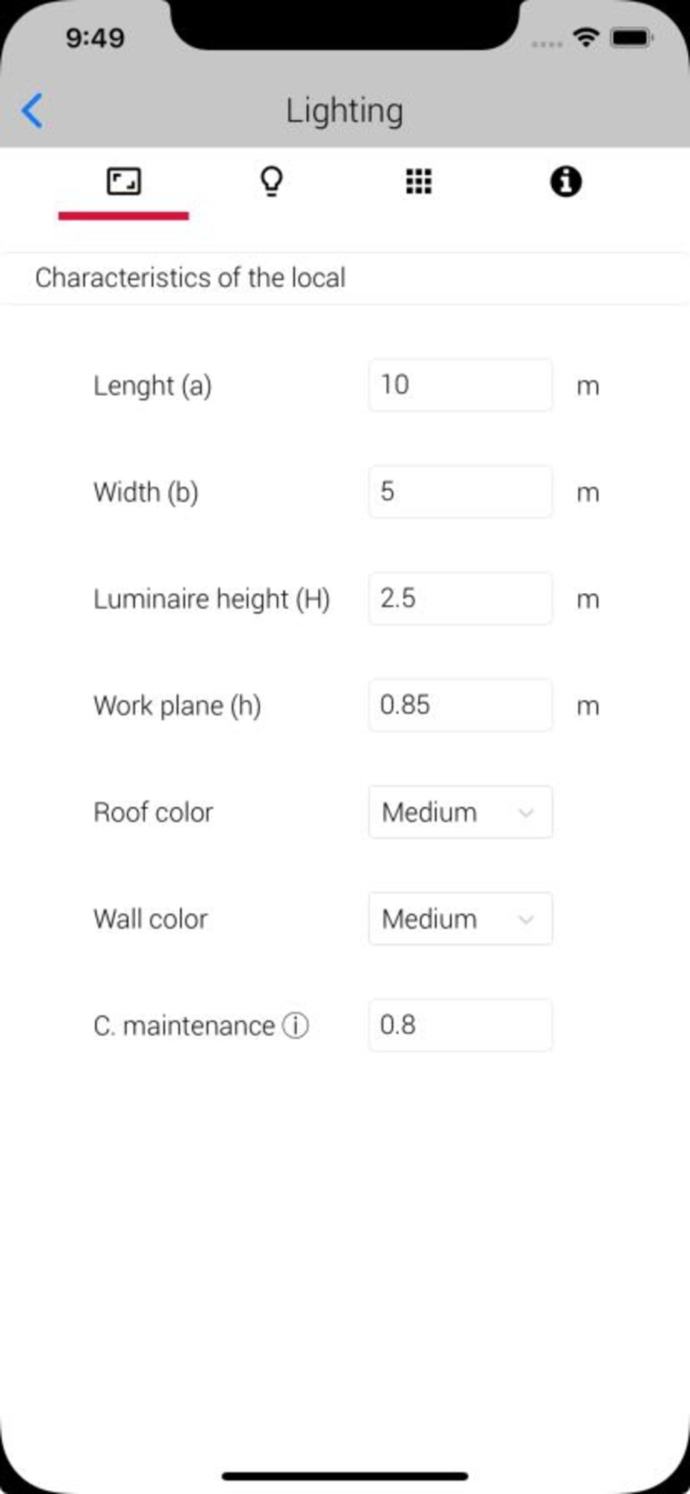Tap the C. maintenance info icon

tap(295, 1026)
